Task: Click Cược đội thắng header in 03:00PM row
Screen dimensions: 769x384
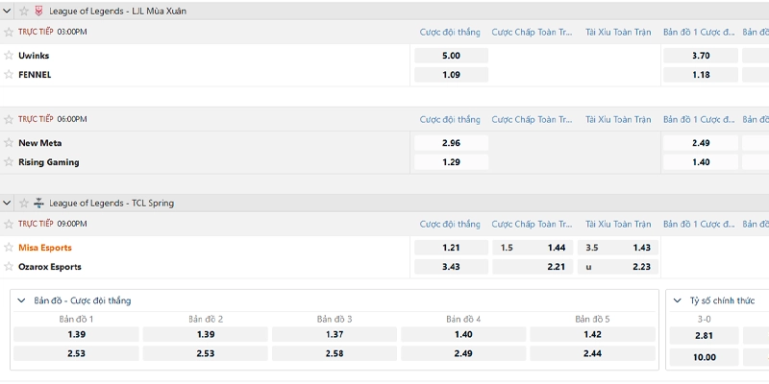Action: click(x=450, y=32)
